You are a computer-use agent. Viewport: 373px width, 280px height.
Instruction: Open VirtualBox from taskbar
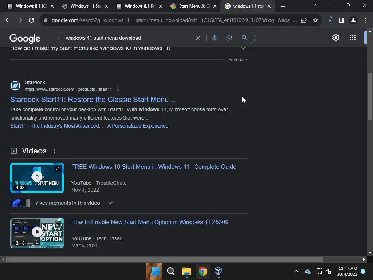pyautogui.click(x=219, y=271)
